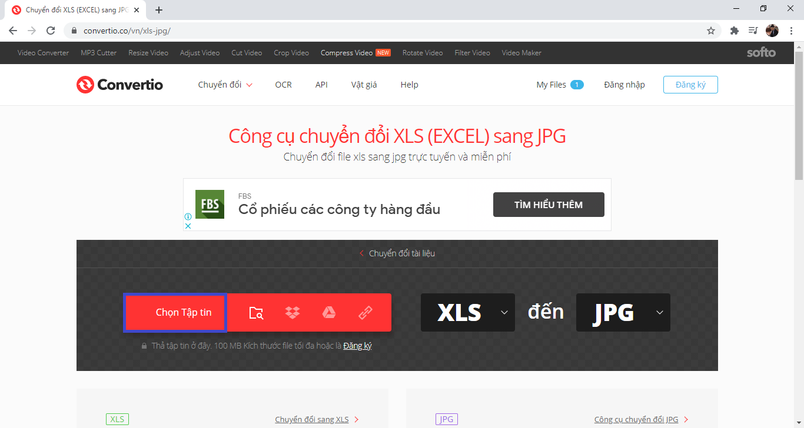
Task: Open the OCR menu item
Action: [284, 85]
